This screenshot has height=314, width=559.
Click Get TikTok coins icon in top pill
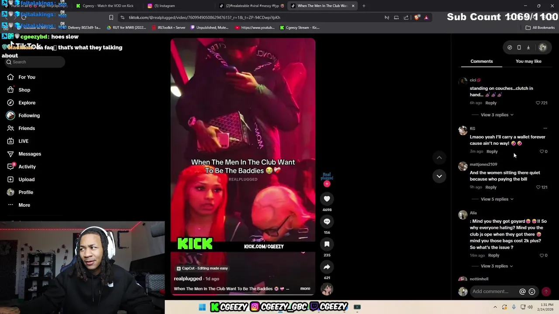pyautogui.click(x=510, y=48)
